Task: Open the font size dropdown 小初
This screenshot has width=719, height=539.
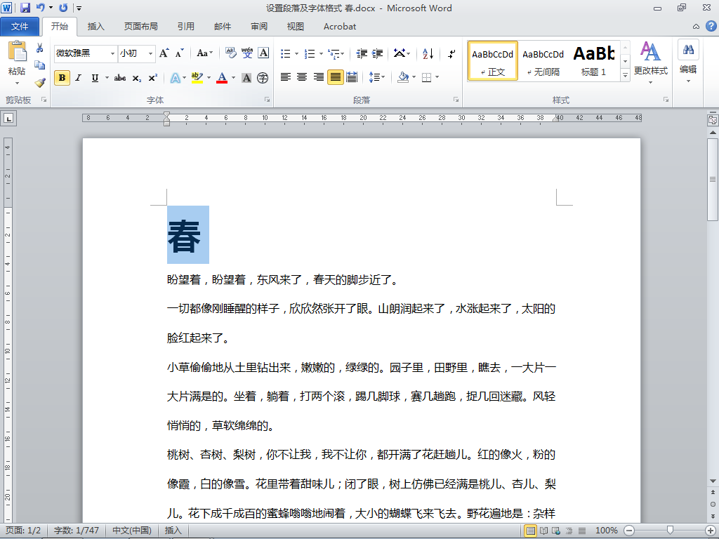Action: coord(150,53)
